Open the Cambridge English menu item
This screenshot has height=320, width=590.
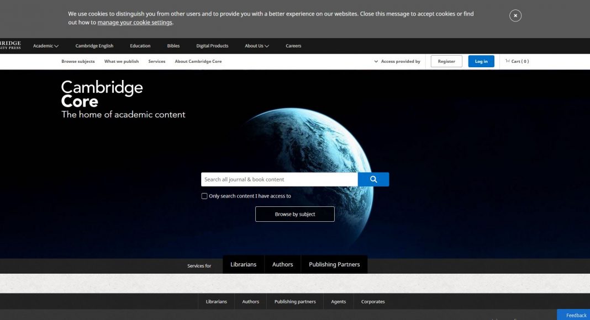click(94, 46)
